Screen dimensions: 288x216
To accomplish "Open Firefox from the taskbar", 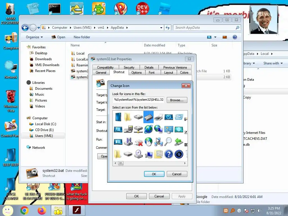I will (42, 210).
